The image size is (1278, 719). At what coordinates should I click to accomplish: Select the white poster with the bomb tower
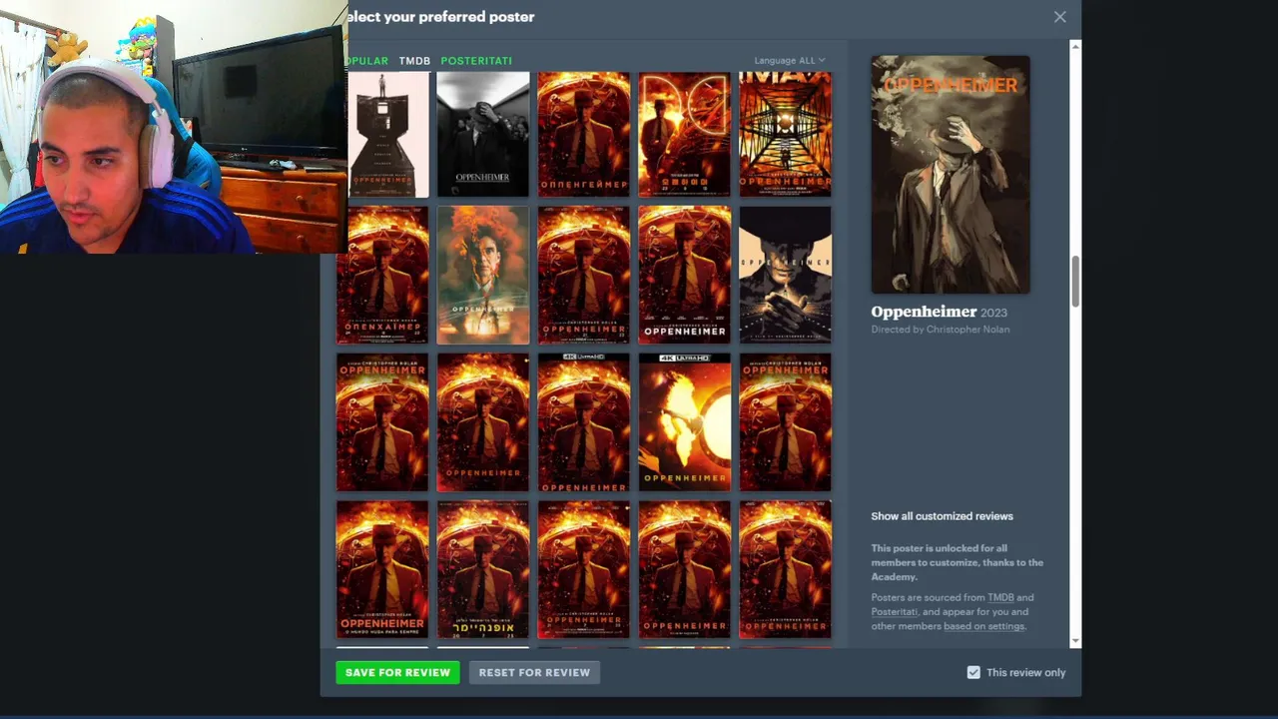tap(388, 134)
